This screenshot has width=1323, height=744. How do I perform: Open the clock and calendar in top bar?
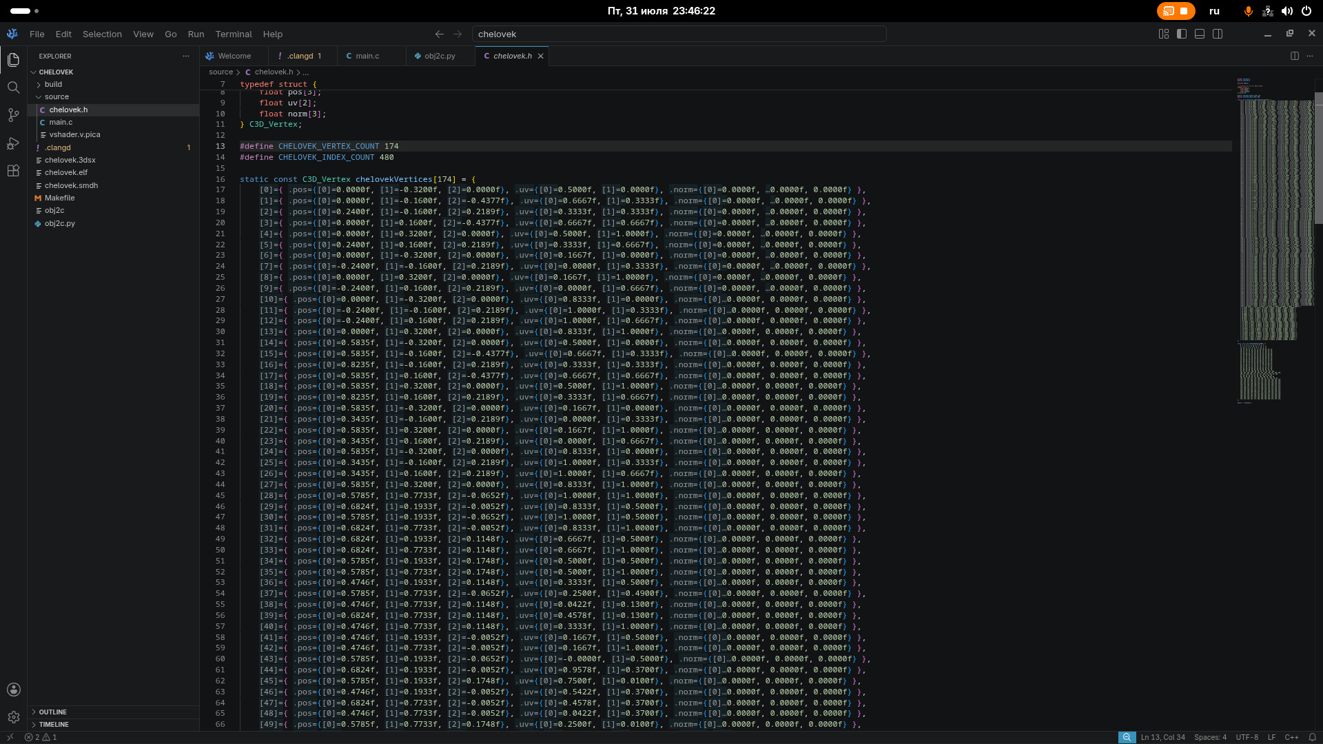pos(661,11)
